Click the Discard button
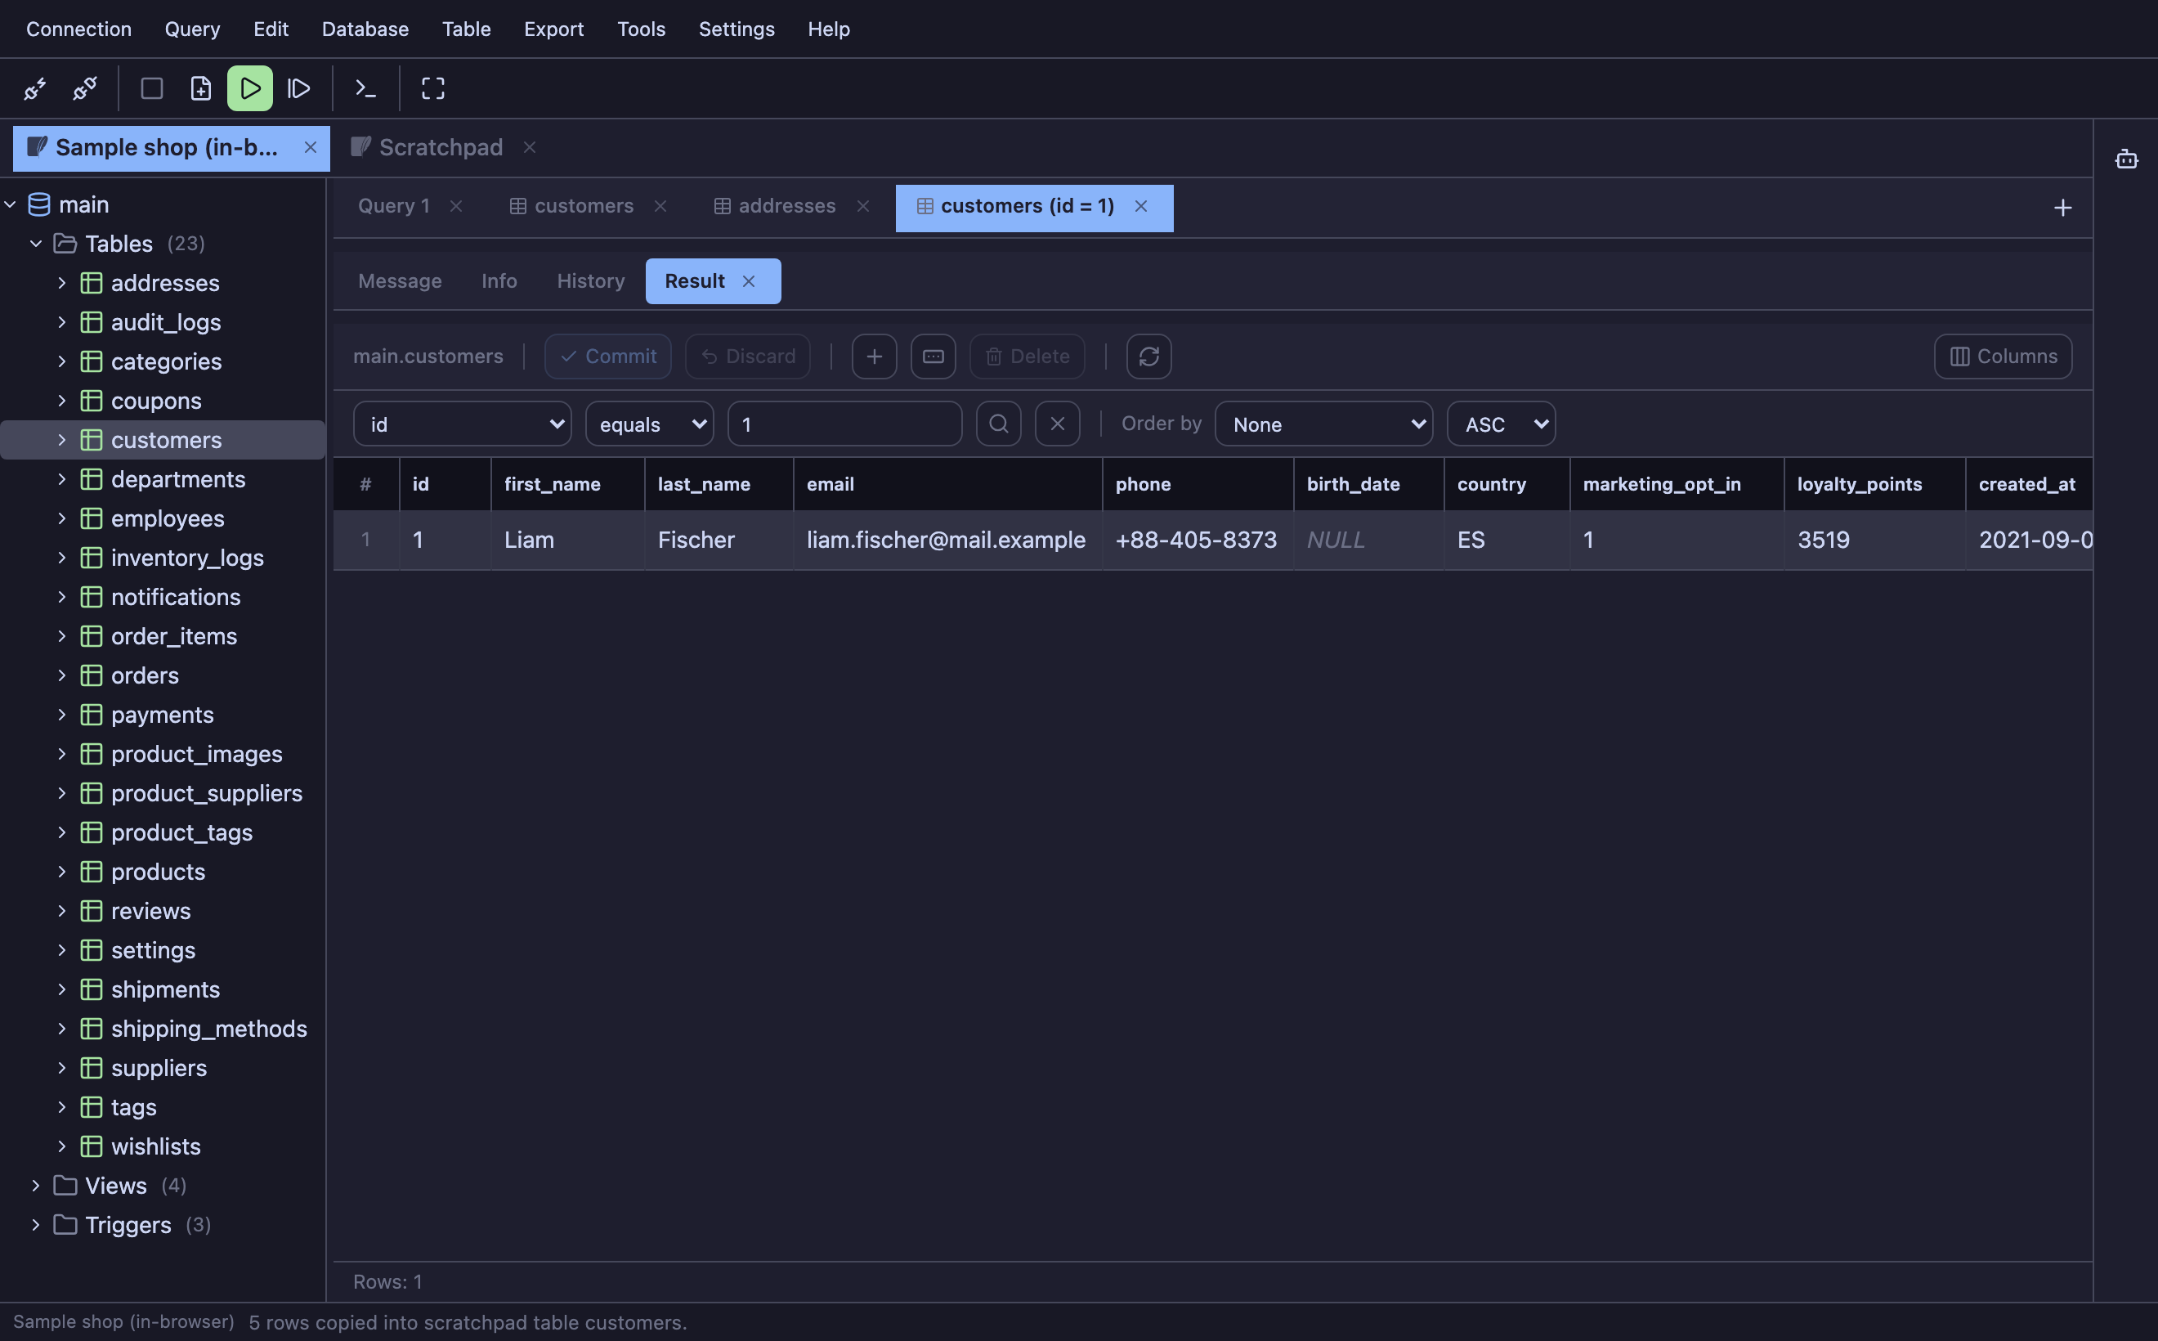This screenshot has height=1341, width=2158. [747, 357]
